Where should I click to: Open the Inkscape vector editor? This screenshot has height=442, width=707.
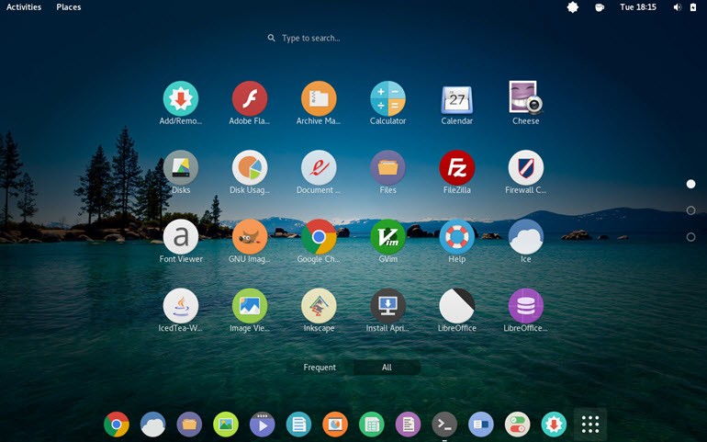[319, 306]
